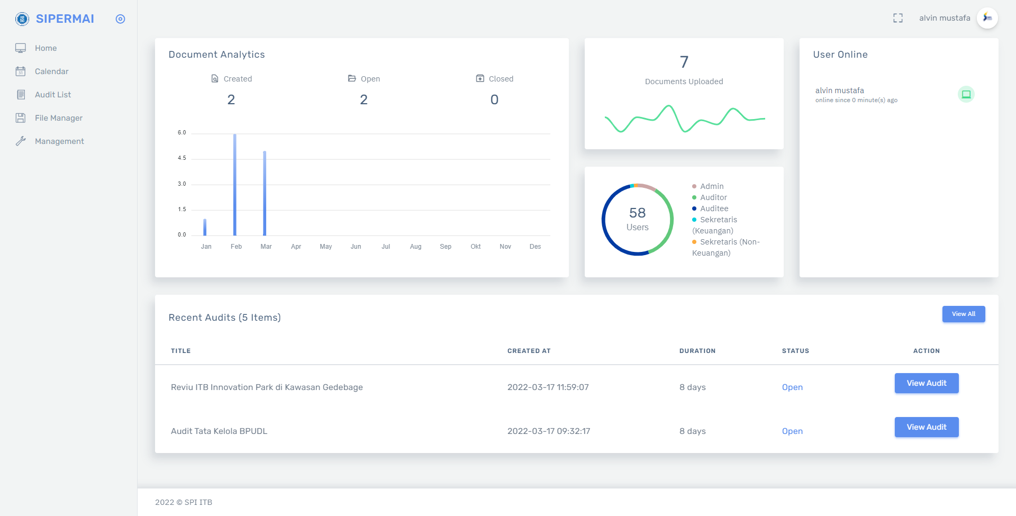The image size is (1016, 516).
Task: Toggle Auditor legend entry
Action: pyautogui.click(x=710, y=197)
